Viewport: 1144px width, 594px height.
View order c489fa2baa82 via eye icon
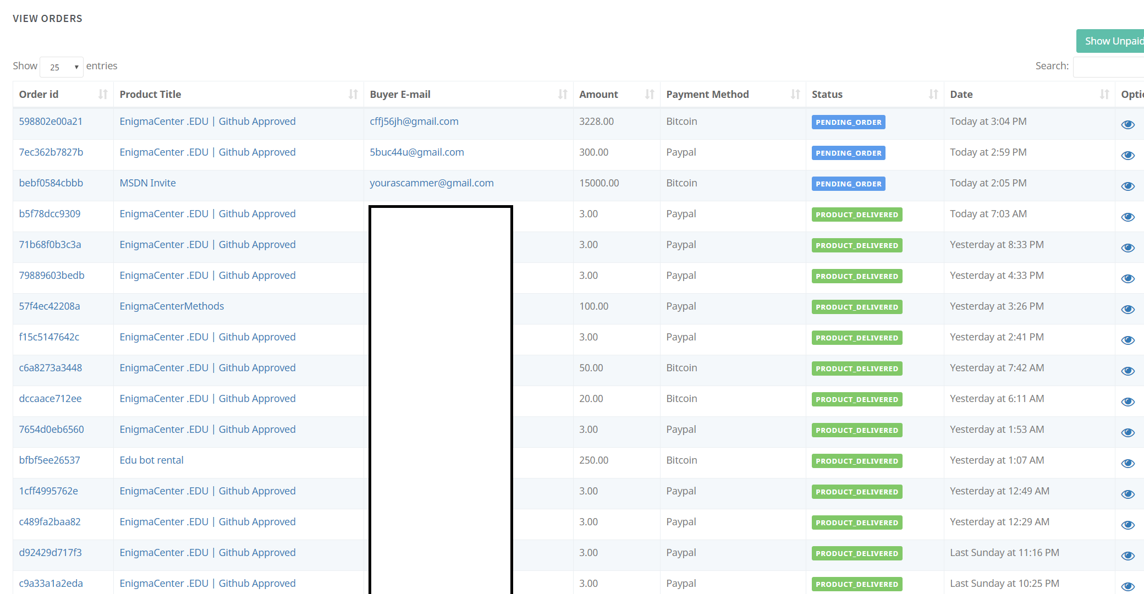[x=1127, y=525]
